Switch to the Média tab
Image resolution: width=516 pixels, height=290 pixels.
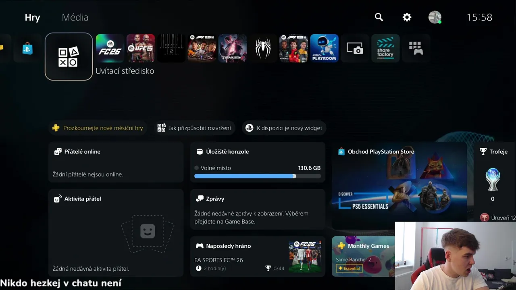75,17
